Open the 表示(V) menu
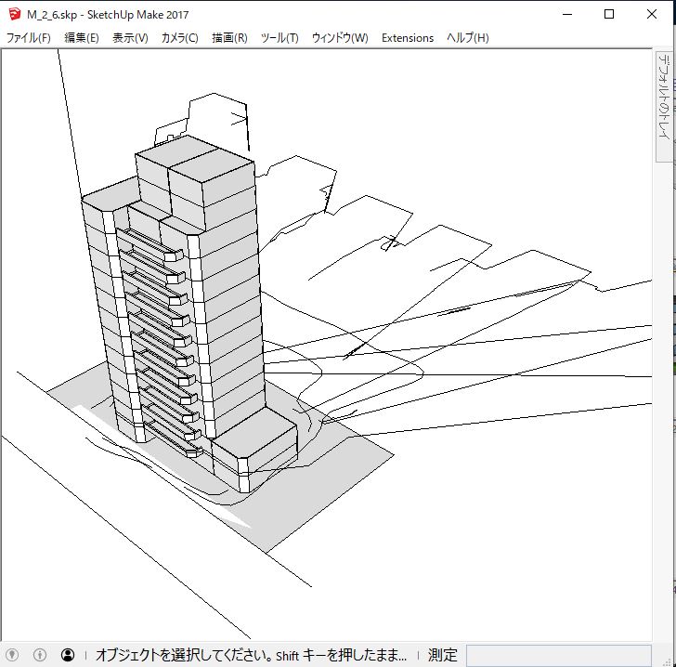 [x=130, y=38]
